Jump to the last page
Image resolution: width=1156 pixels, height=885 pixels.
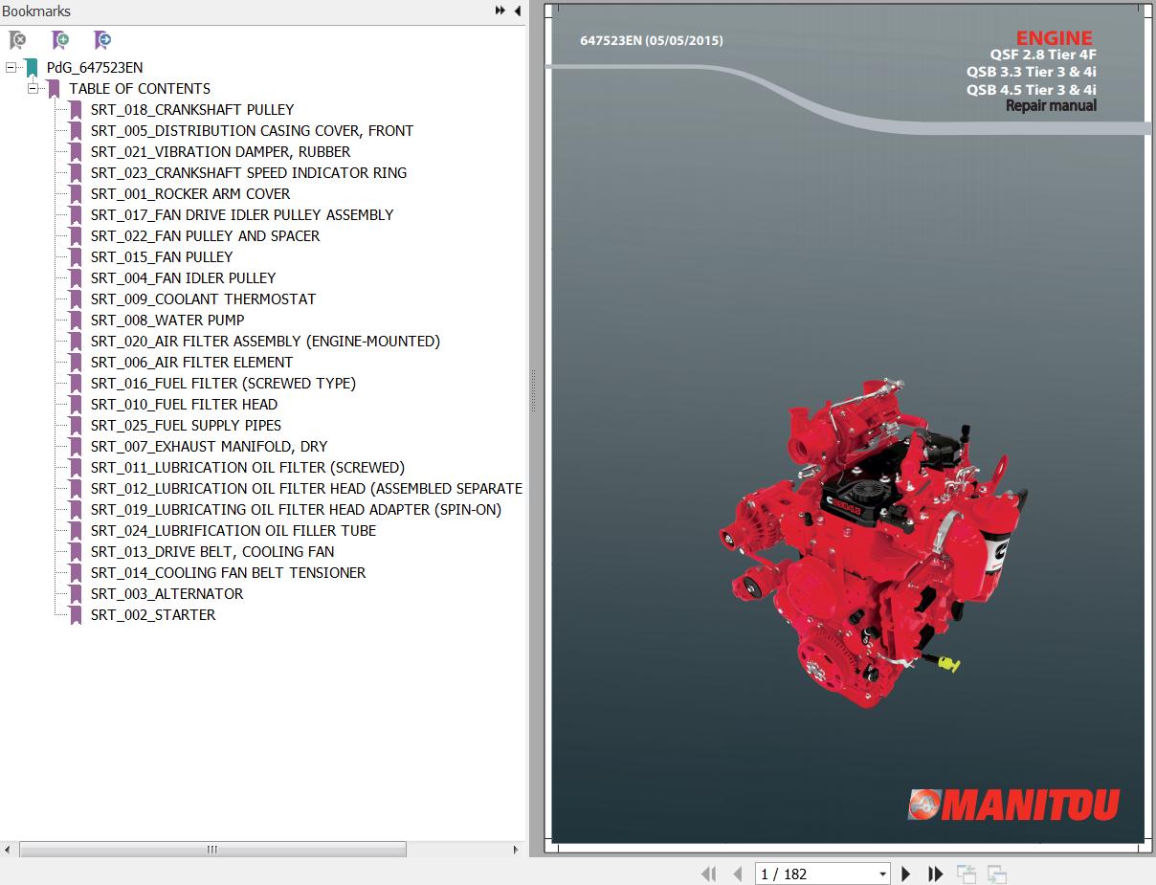click(936, 874)
